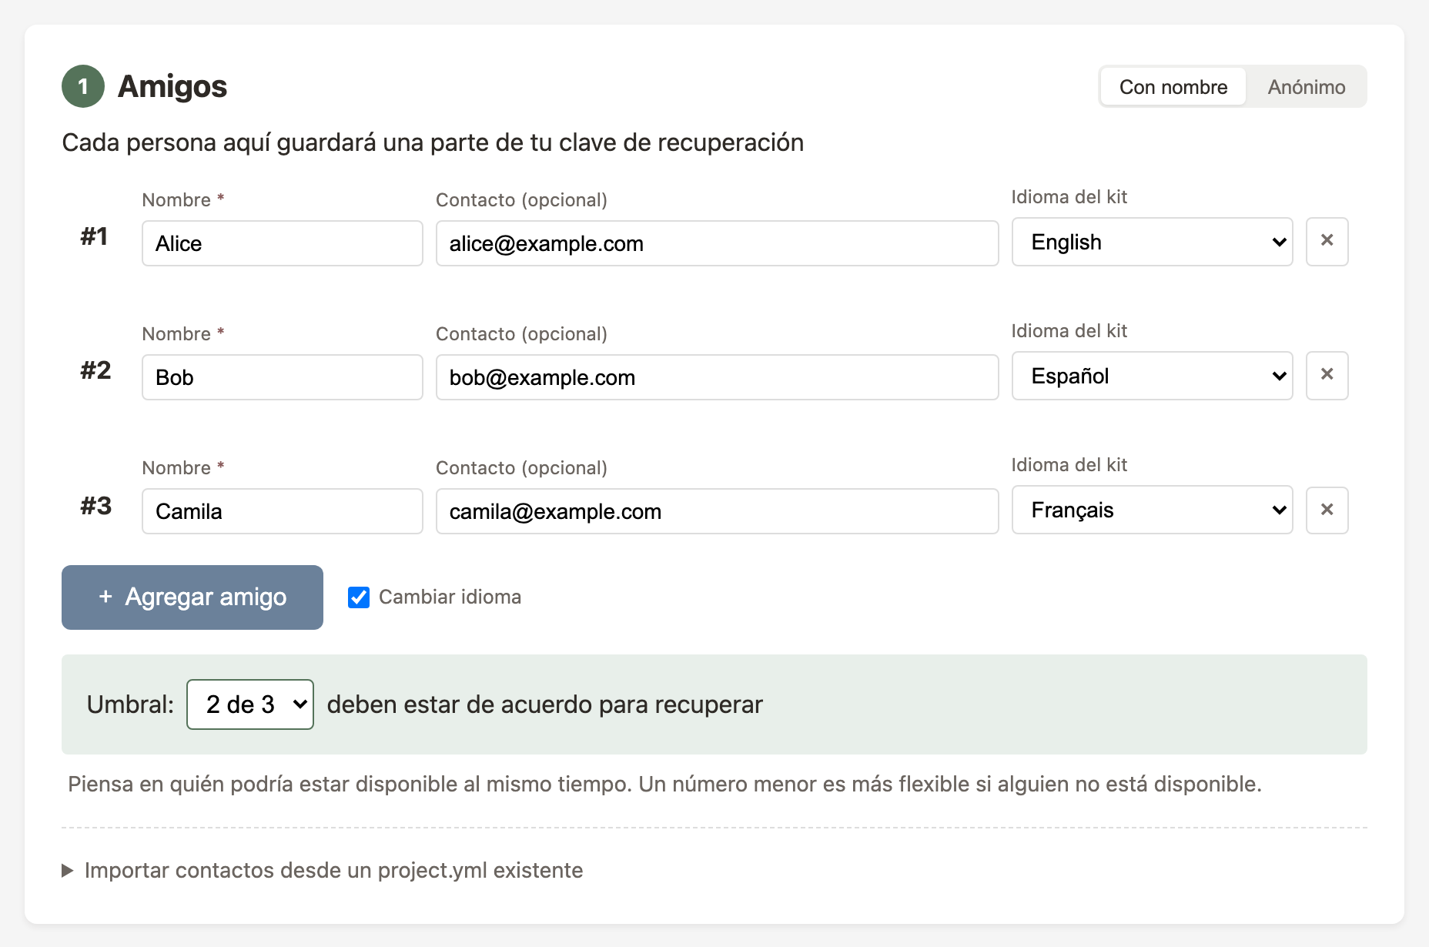The image size is (1429, 947).
Task: Click the step 1 circle badge
Action: pos(82,85)
